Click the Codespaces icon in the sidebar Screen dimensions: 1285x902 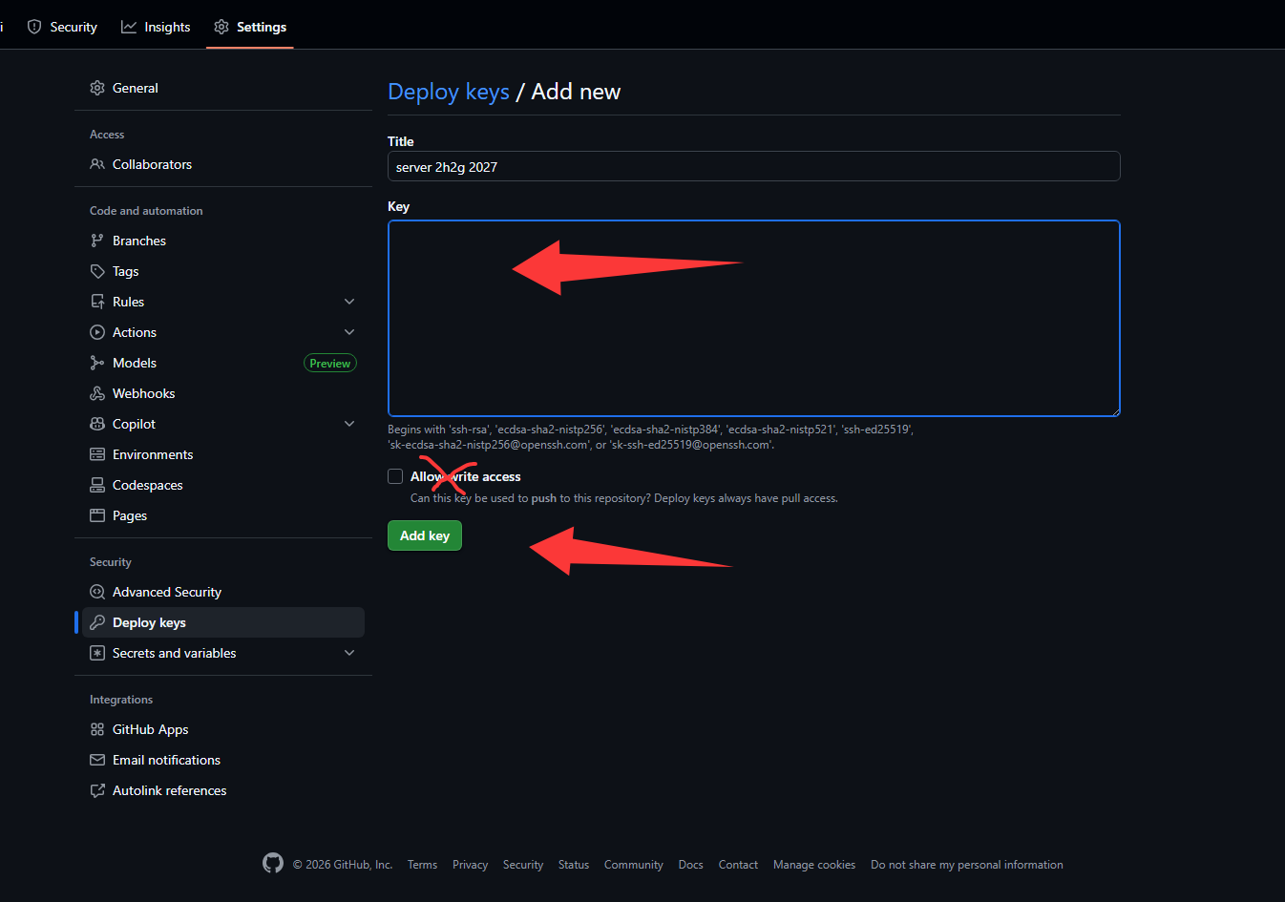97,485
